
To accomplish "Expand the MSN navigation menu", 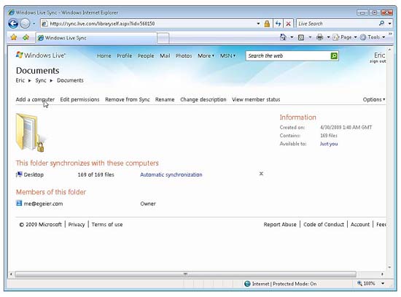I will coord(228,55).
